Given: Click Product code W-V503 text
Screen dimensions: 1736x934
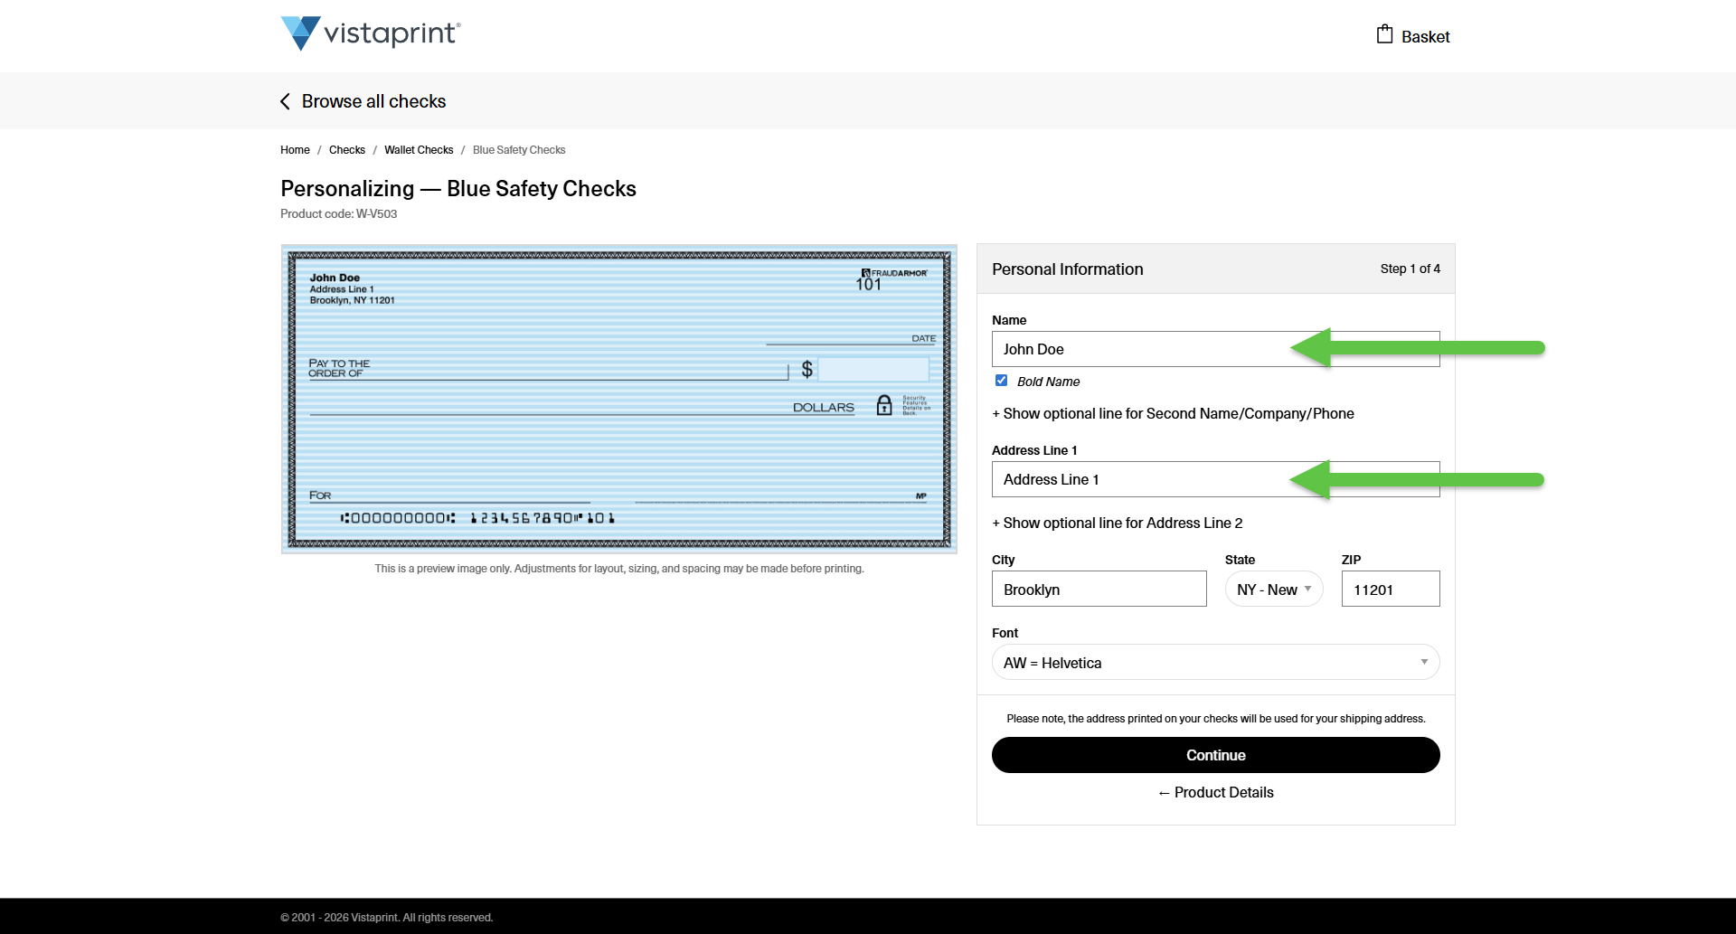Looking at the screenshot, I should tap(338, 214).
